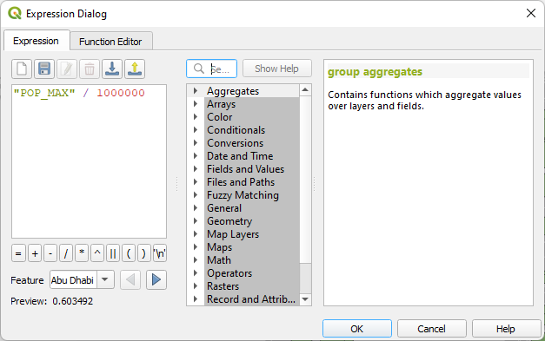Switch to the Function Editor tab
The height and width of the screenshot is (341, 545).
click(110, 42)
